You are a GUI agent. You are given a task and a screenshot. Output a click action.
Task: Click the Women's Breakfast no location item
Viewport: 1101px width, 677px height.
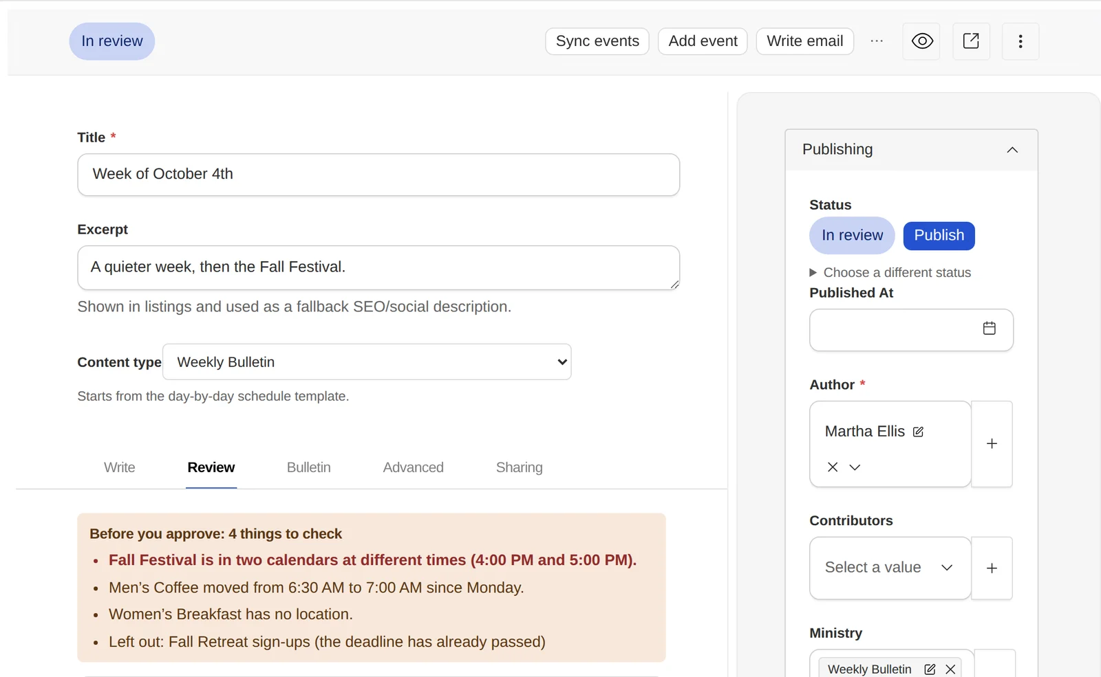(231, 614)
